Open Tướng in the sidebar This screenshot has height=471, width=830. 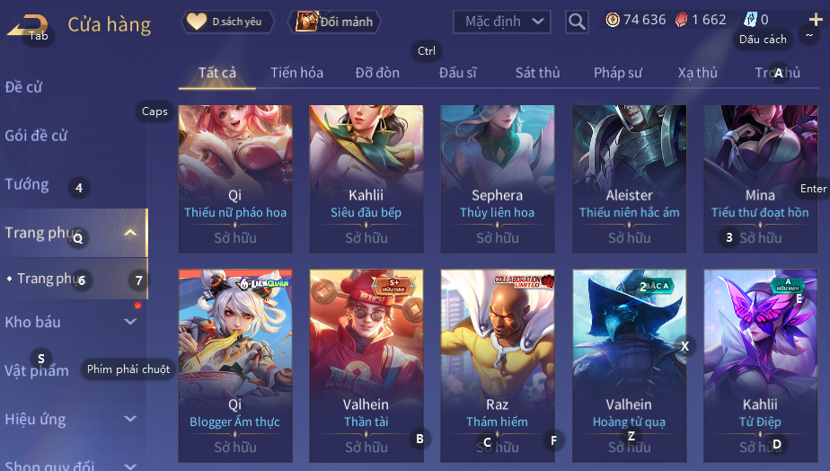pyautogui.click(x=27, y=184)
